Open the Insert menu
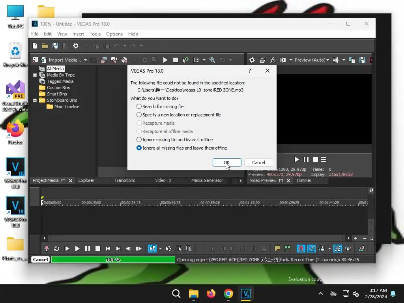The image size is (404, 303). pos(78,34)
